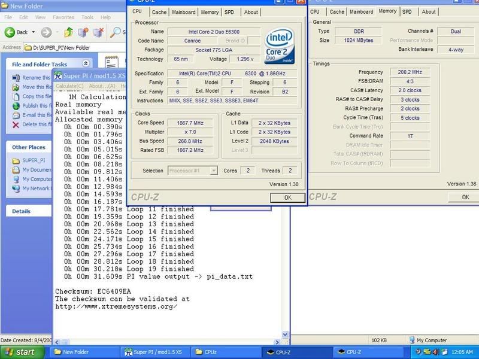Click the green Back navigation icon

(11, 32)
